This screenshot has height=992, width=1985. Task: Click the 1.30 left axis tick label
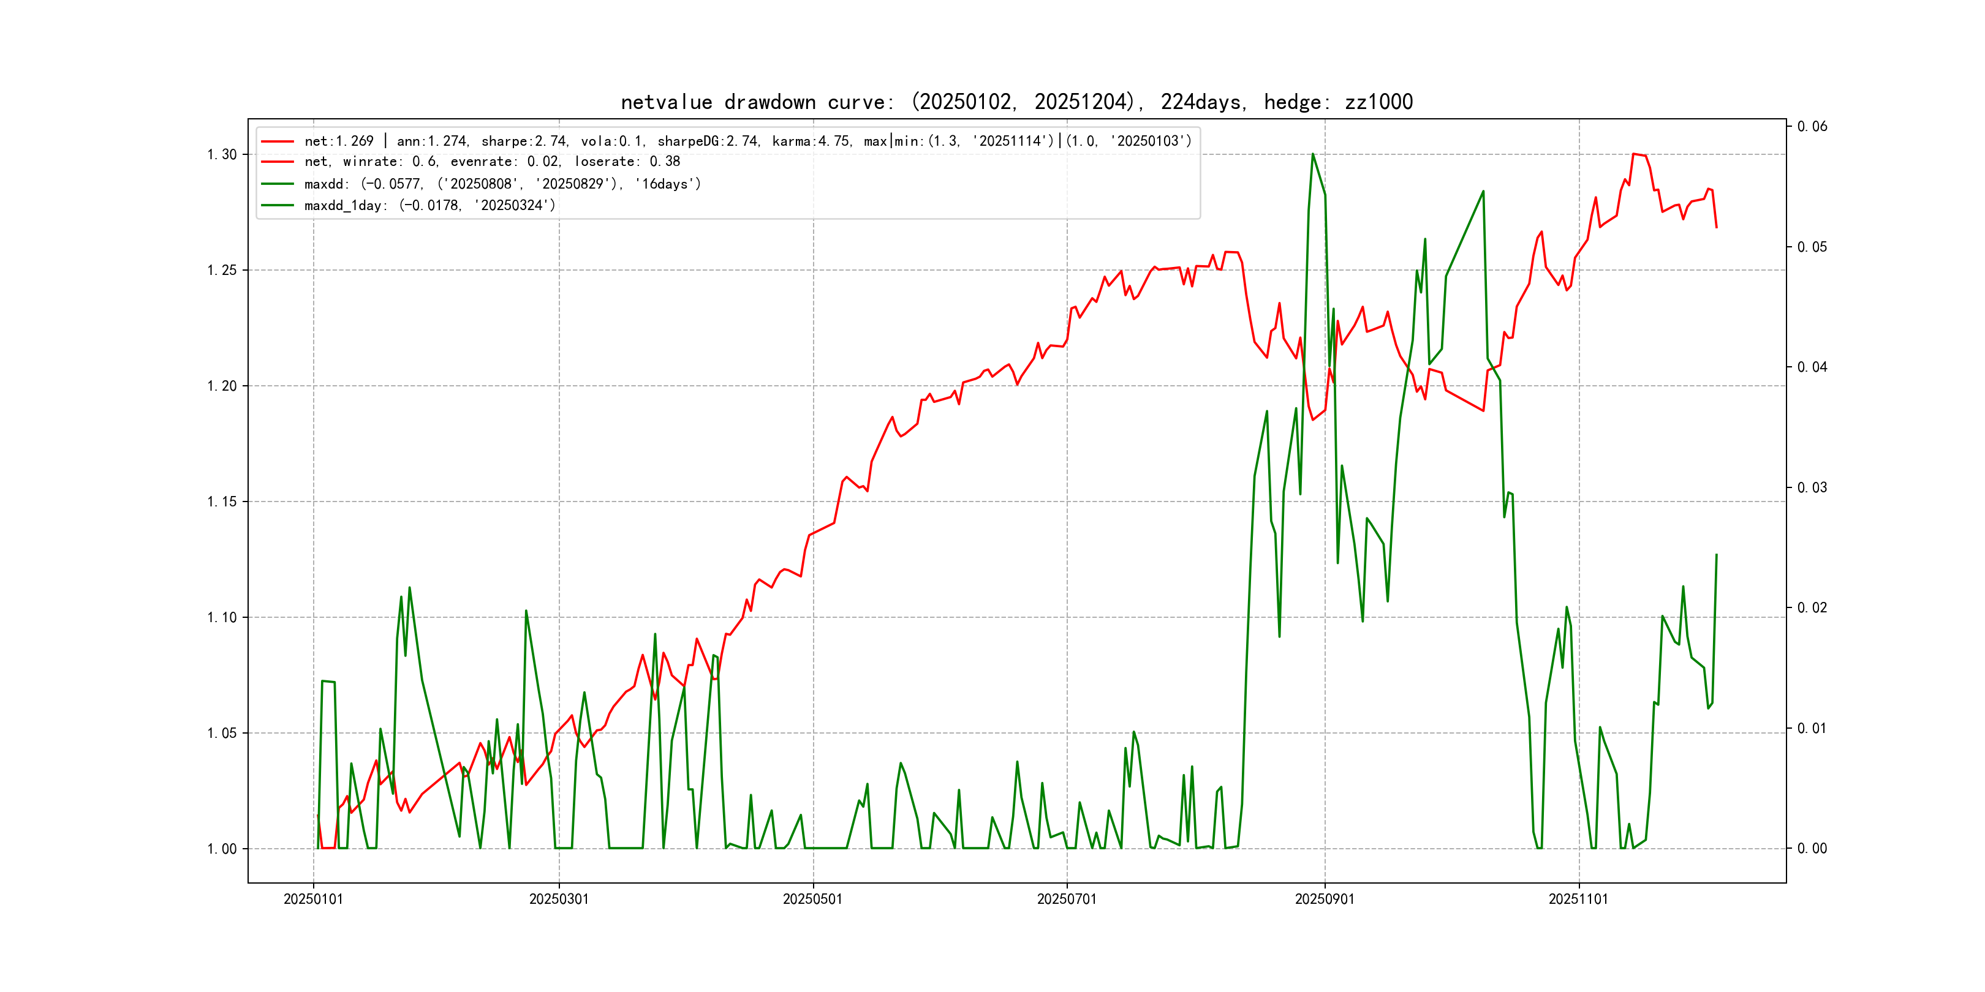[222, 155]
